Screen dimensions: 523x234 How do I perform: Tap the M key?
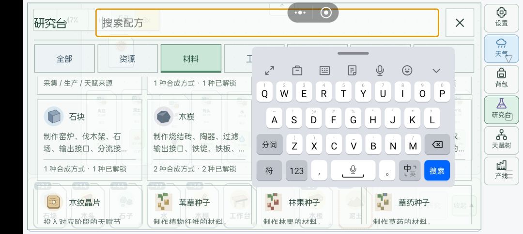click(413, 145)
